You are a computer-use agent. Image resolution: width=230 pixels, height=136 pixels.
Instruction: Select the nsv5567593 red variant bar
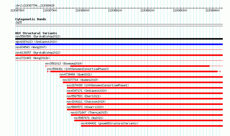145,99
